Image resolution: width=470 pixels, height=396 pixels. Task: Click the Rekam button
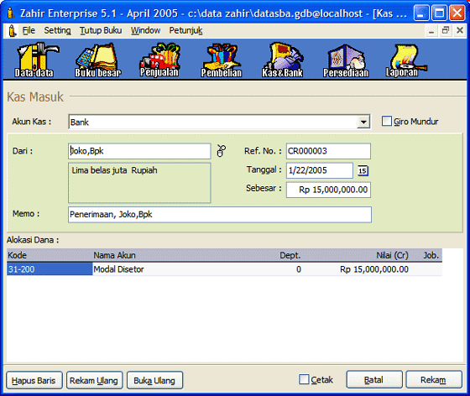434,380
